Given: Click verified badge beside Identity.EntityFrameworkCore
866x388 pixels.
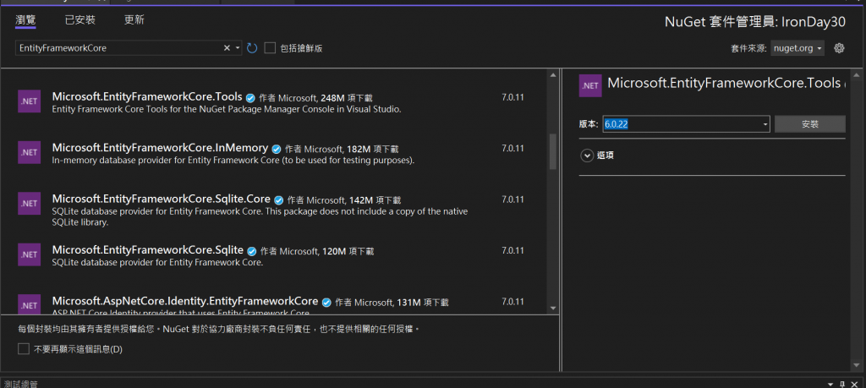Looking at the screenshot, I should coord(326,303).
